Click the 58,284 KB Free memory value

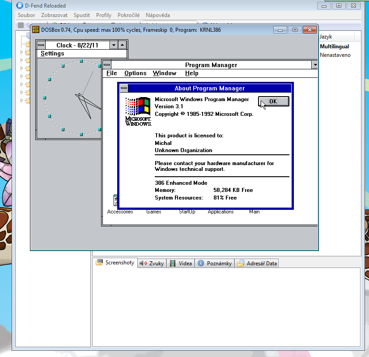tap(233, 190)
